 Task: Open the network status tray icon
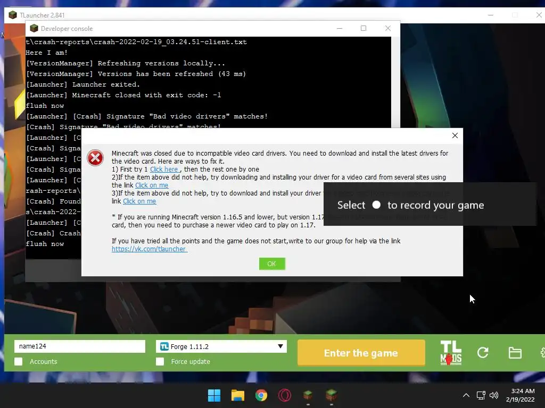481,395
